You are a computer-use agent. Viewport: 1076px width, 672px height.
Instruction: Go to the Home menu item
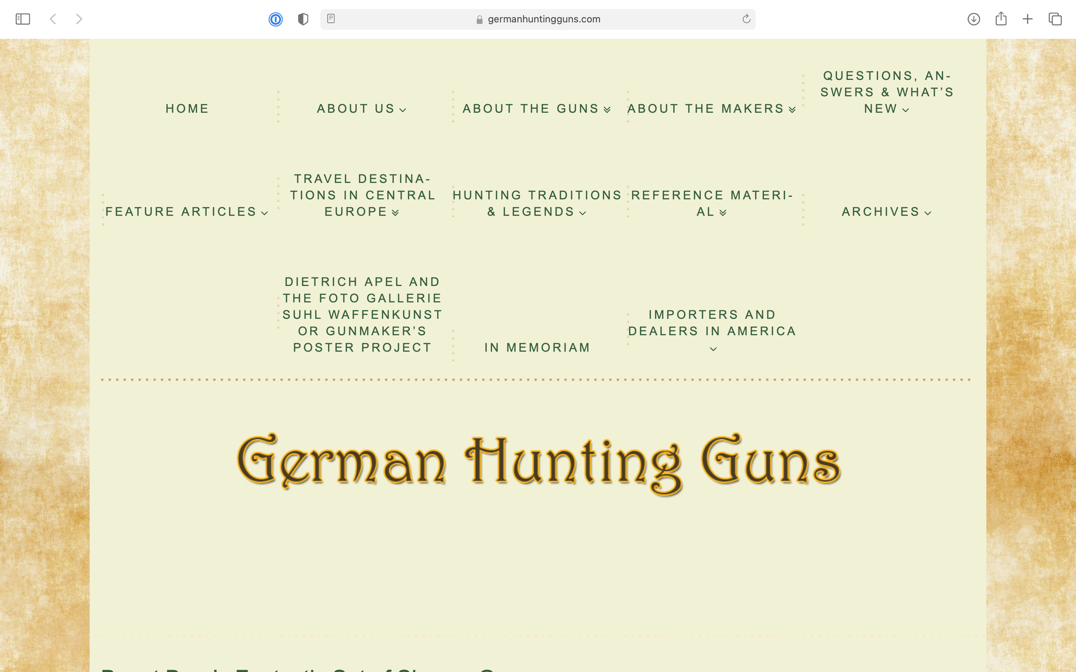[187, 109]
